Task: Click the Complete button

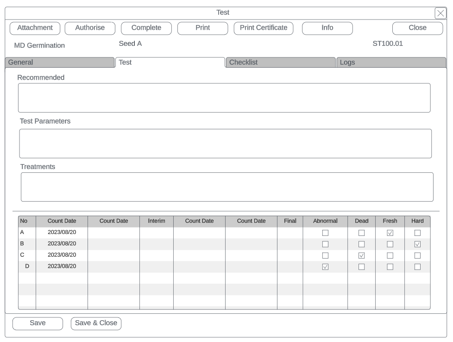Action: click(146, 28)
